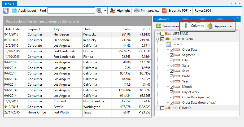Screen dimensions: 244x127
Task: Click the Highlight toolbar icon
Action: 112,11
